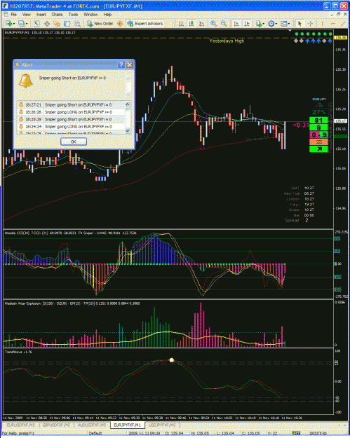
Task: Switch chart to Candlesticks mode
Action: pyautogui.click(x=191, y=24)
